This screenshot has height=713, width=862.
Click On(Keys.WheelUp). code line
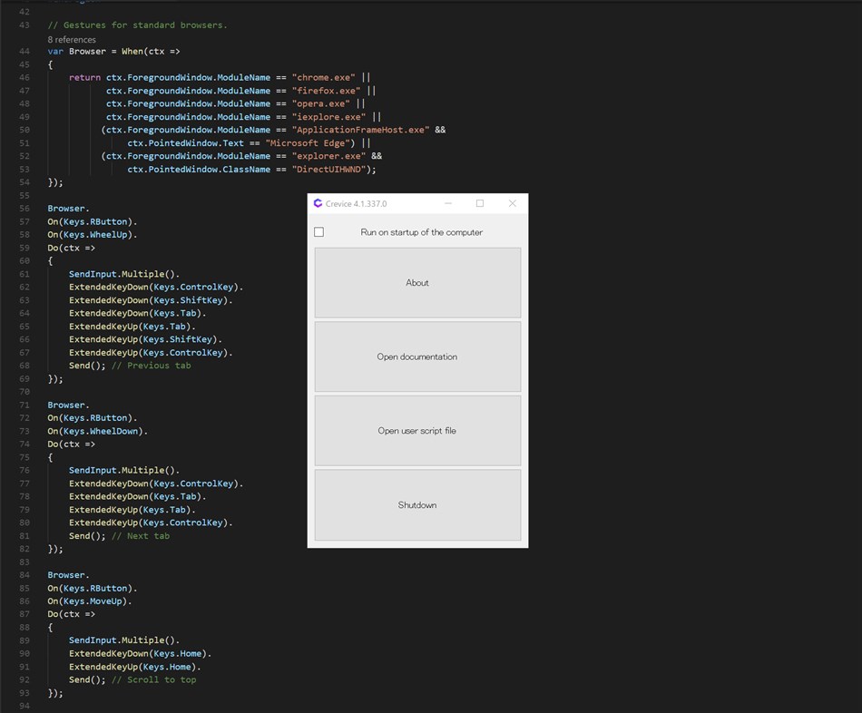click(x=93, y=235)
